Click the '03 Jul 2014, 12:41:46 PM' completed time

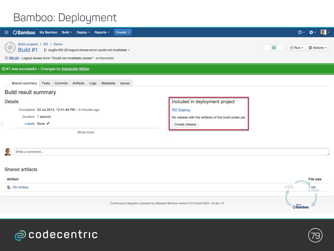click(x=56, y=110)
